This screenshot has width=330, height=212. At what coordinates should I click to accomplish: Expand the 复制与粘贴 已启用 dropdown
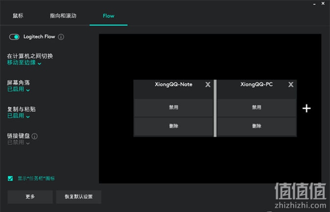point(19,116)
